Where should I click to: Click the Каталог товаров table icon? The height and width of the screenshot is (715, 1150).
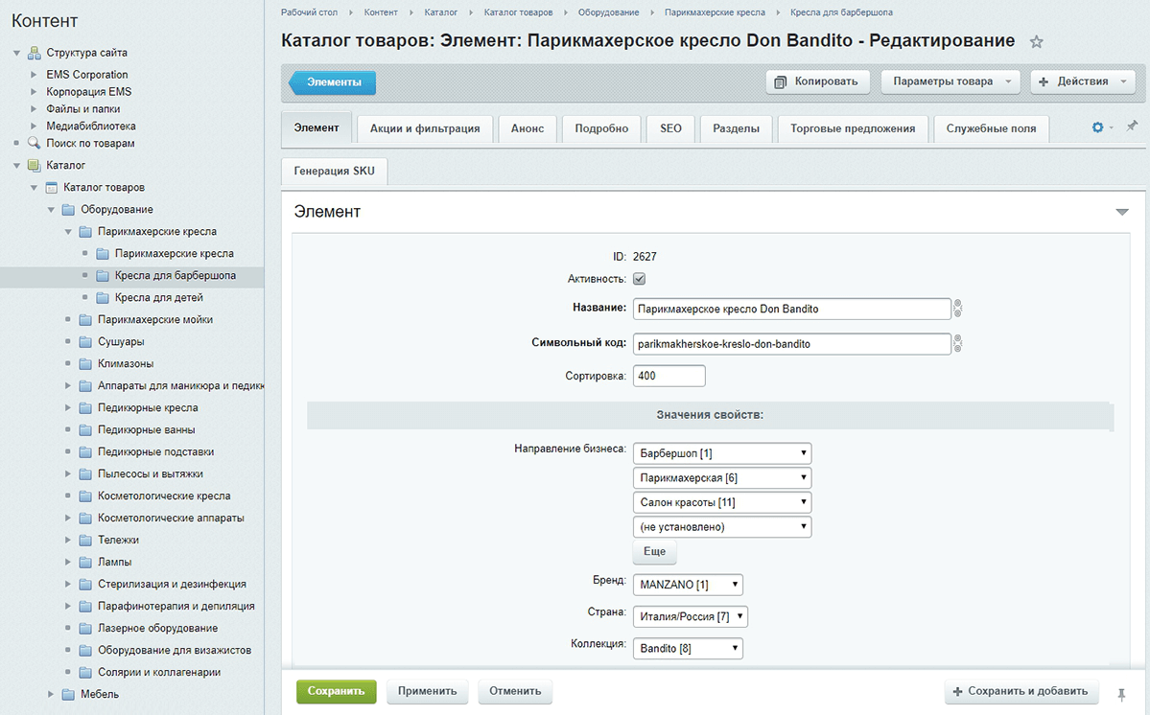[x=52, y=188]
